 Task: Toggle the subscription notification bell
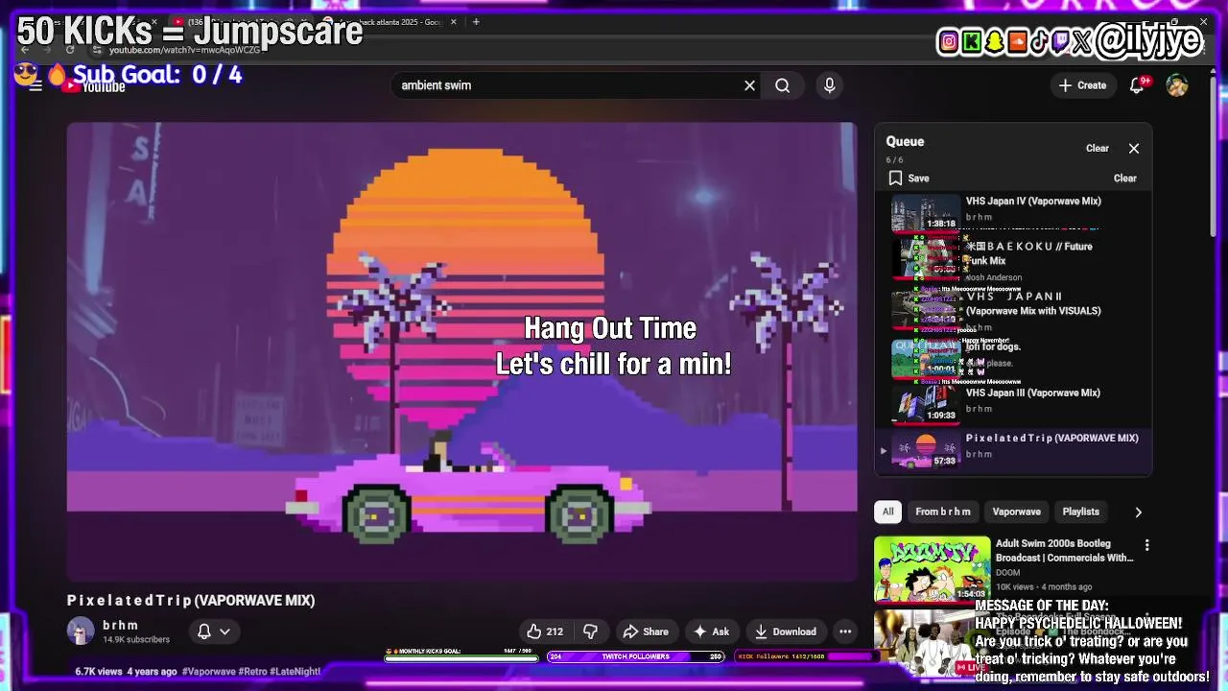click(x=204, y=631)
